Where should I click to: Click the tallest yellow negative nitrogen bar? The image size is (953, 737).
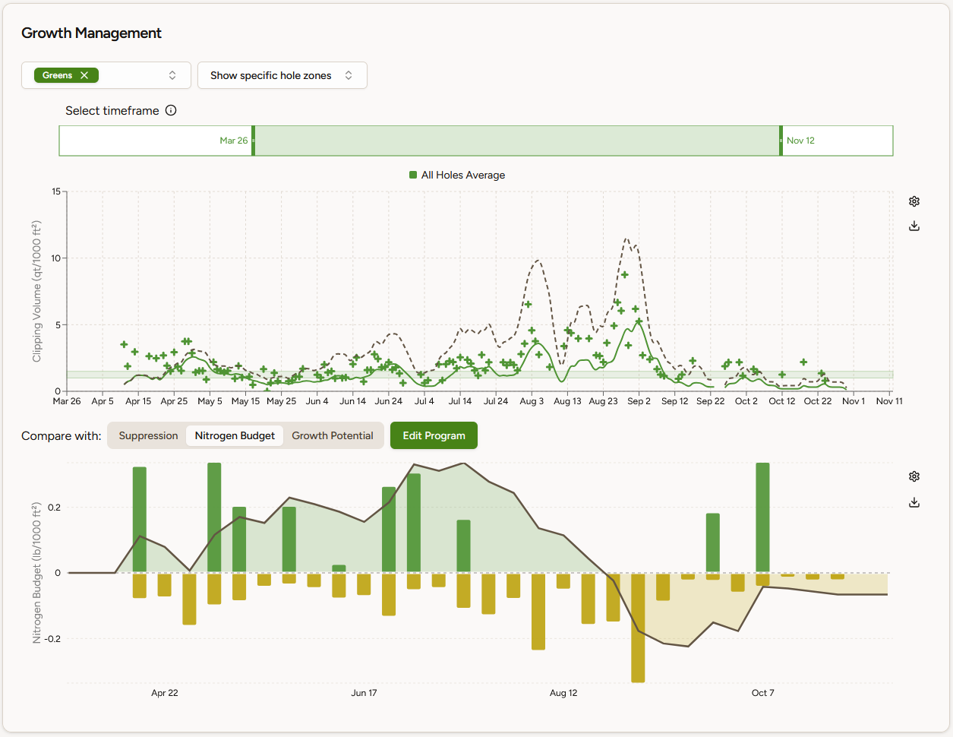[638, 628]
